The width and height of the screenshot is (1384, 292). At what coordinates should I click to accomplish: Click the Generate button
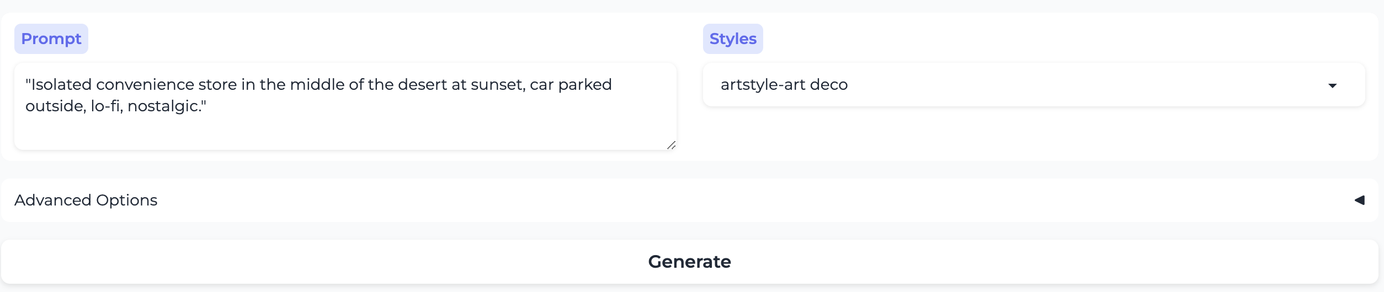pos(689,262)
